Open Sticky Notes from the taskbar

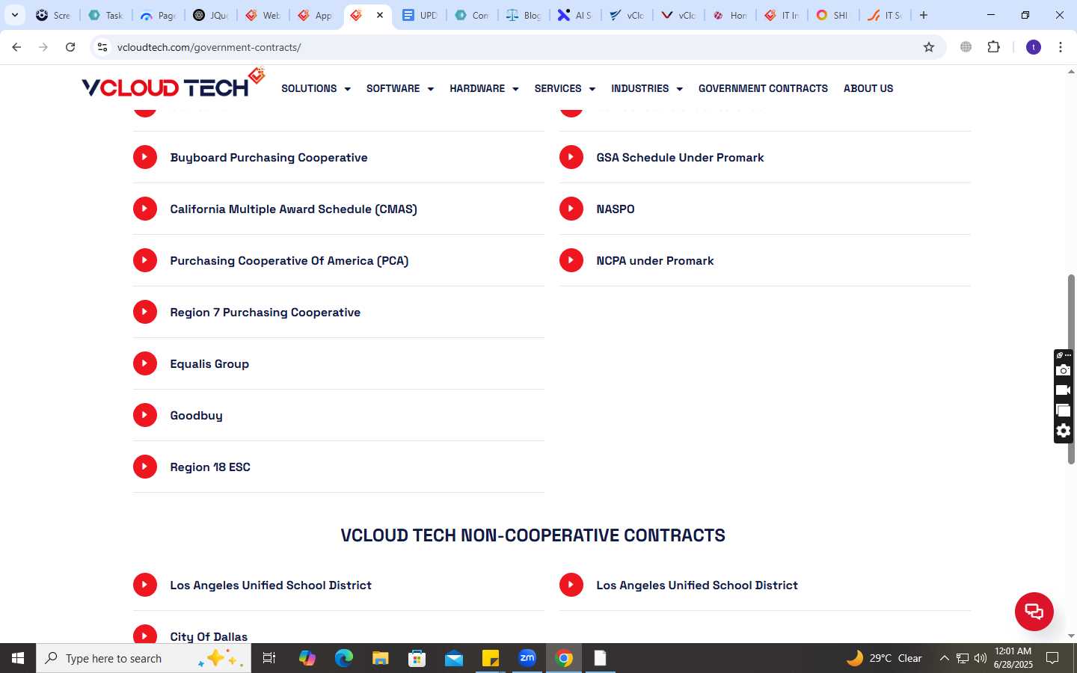(491, 658)
